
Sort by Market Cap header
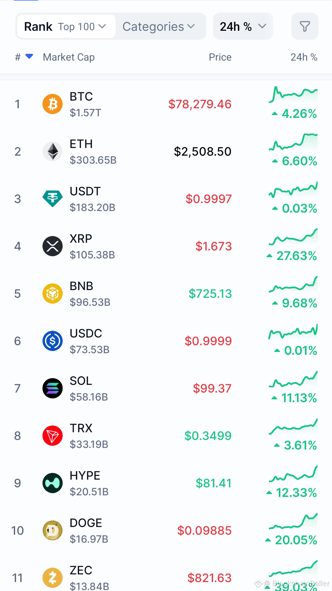[x=69, y=57]
